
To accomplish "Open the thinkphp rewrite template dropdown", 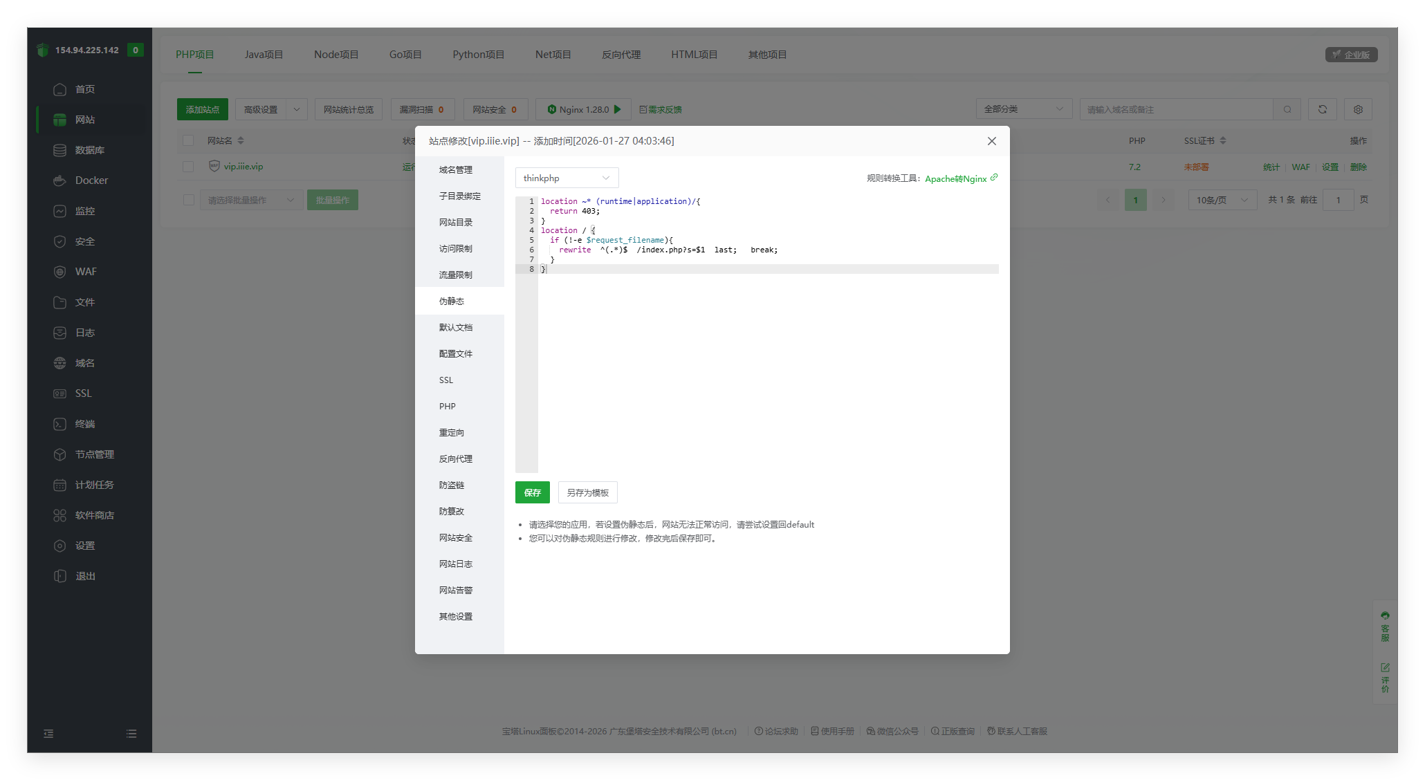I will point(567,178).
